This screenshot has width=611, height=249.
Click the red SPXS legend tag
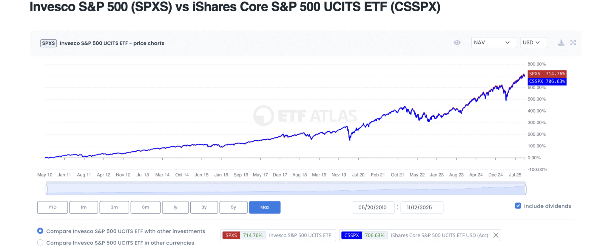(231, 235)
